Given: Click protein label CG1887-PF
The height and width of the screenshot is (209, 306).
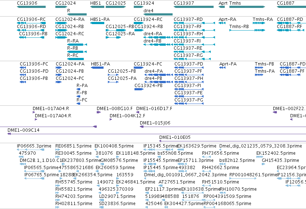Looking at the screenshot, I should pos(292,71).
